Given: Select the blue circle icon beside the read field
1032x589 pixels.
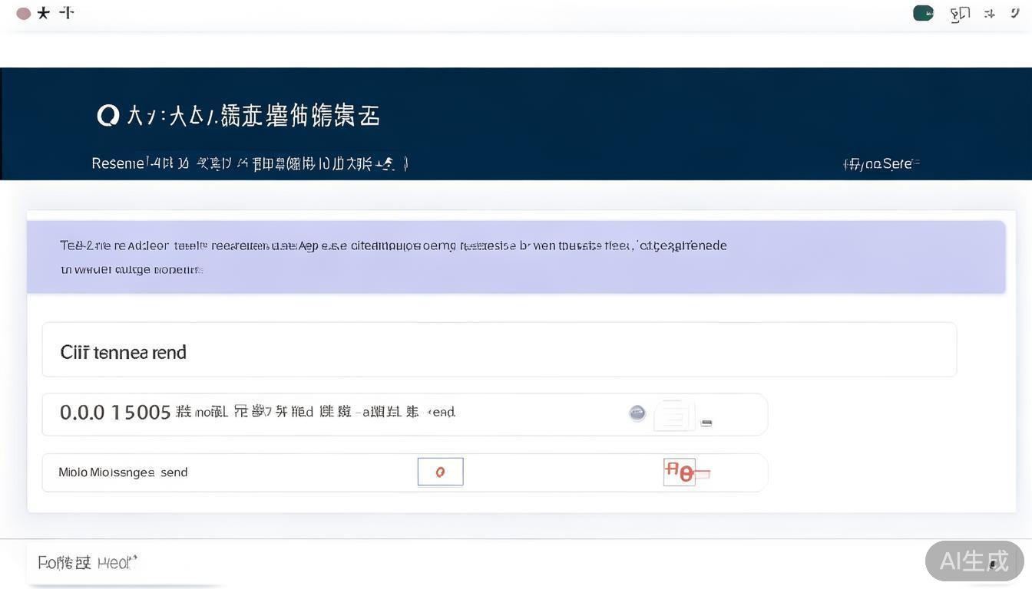Looking at the screenshot, I should 637,413.
